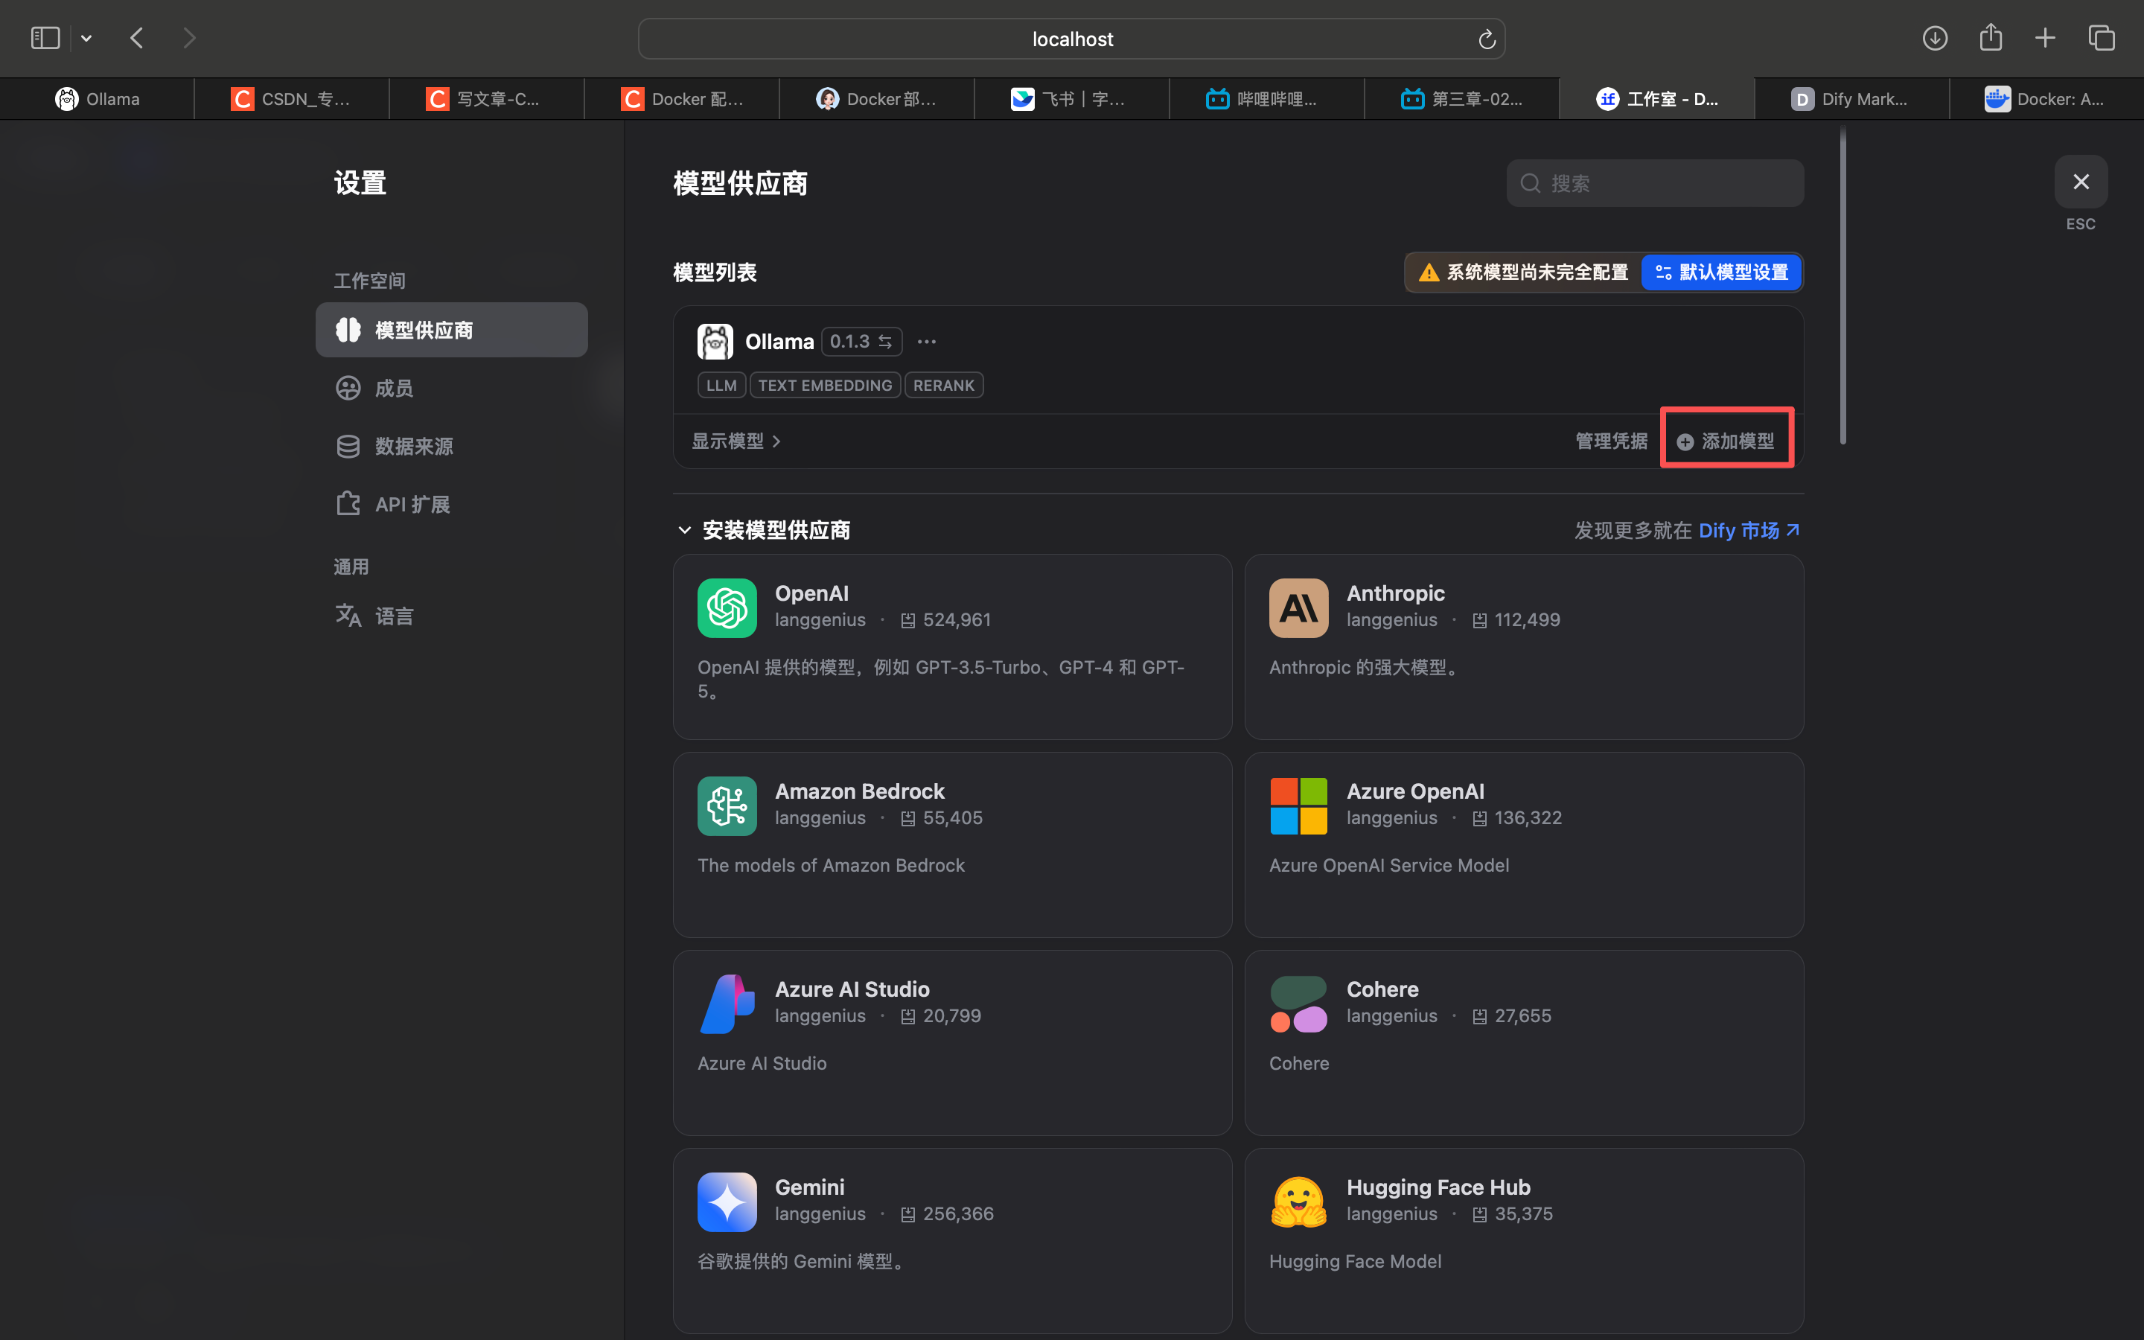Click the 添加模型 add model button
The image size is (2144, 1340).
click(1726, 441)
